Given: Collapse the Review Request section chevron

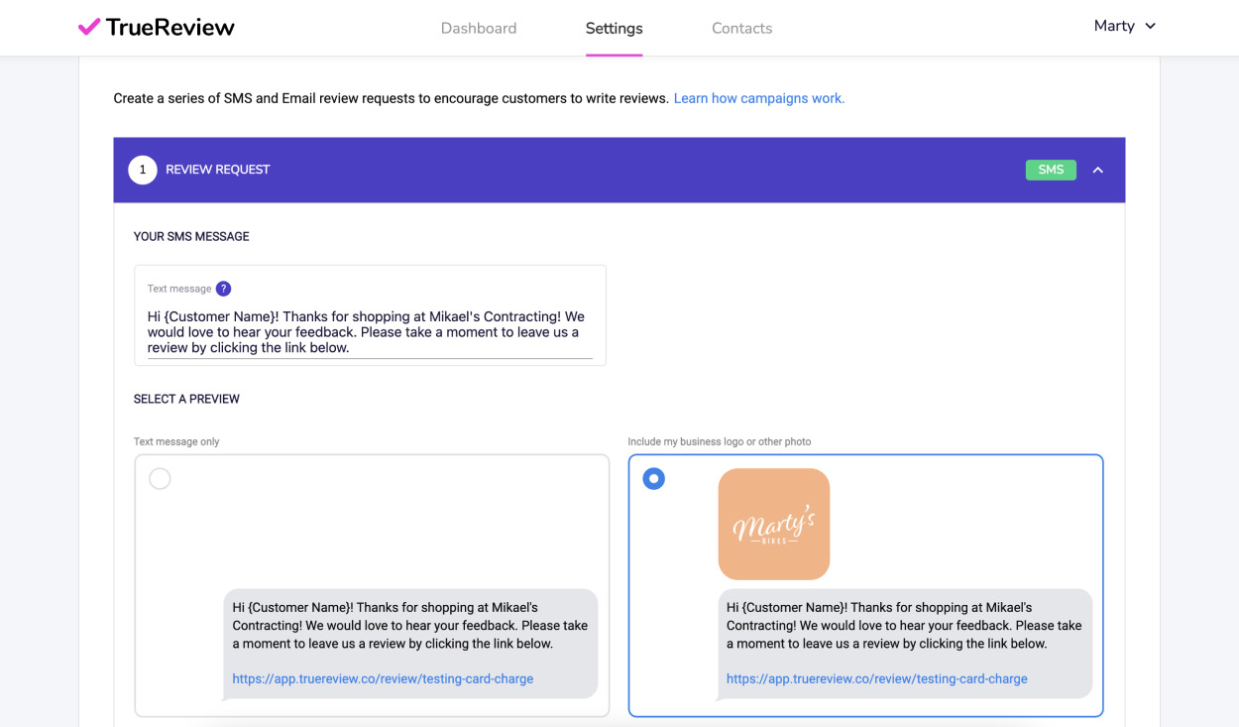Looking at the screenshot, I should [x=1098, y=170].
